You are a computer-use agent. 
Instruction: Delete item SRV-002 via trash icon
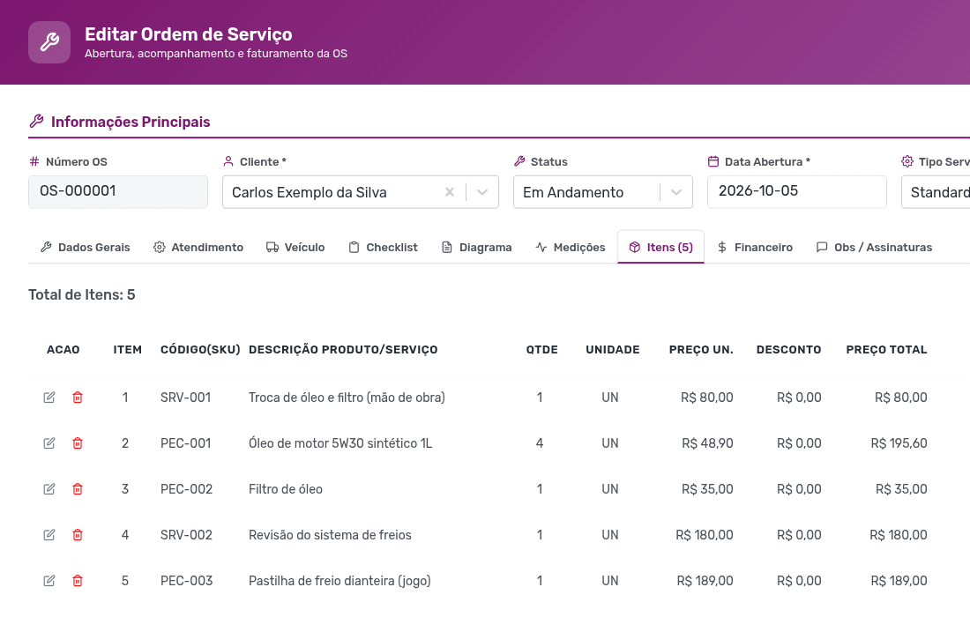point(78,535)
